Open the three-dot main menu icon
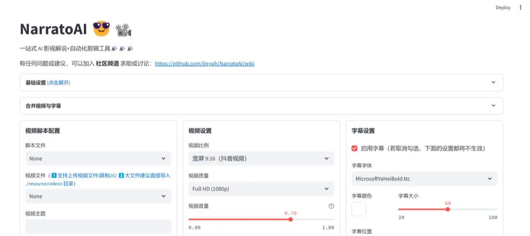This screenshot has width=530, height=236. [520, 7]
